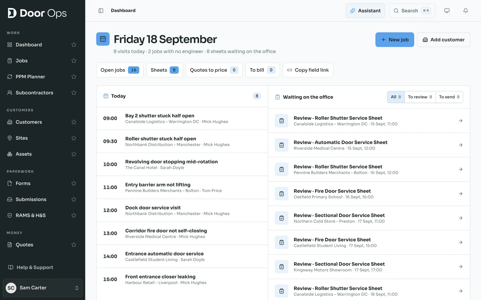
Task: Select the To review tab
Action: point(420,97)
